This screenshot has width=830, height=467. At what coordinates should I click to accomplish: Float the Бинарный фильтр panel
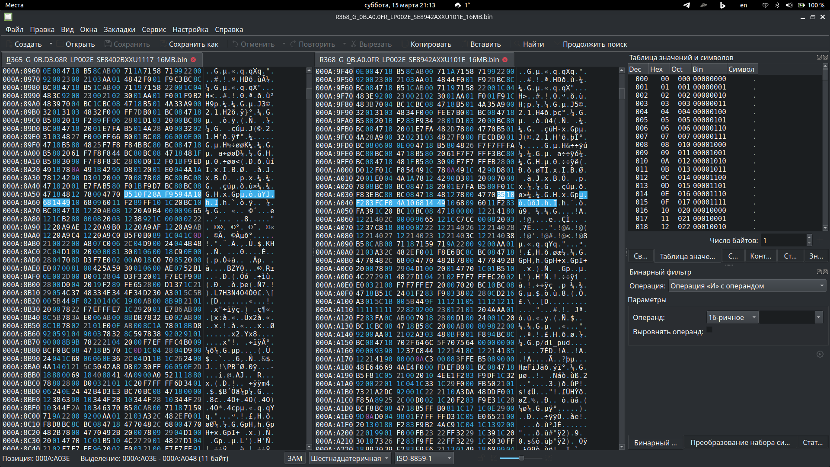[x=819, y=272]
